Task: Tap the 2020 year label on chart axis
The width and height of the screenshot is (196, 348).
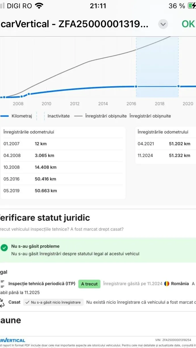Action: 188,104
